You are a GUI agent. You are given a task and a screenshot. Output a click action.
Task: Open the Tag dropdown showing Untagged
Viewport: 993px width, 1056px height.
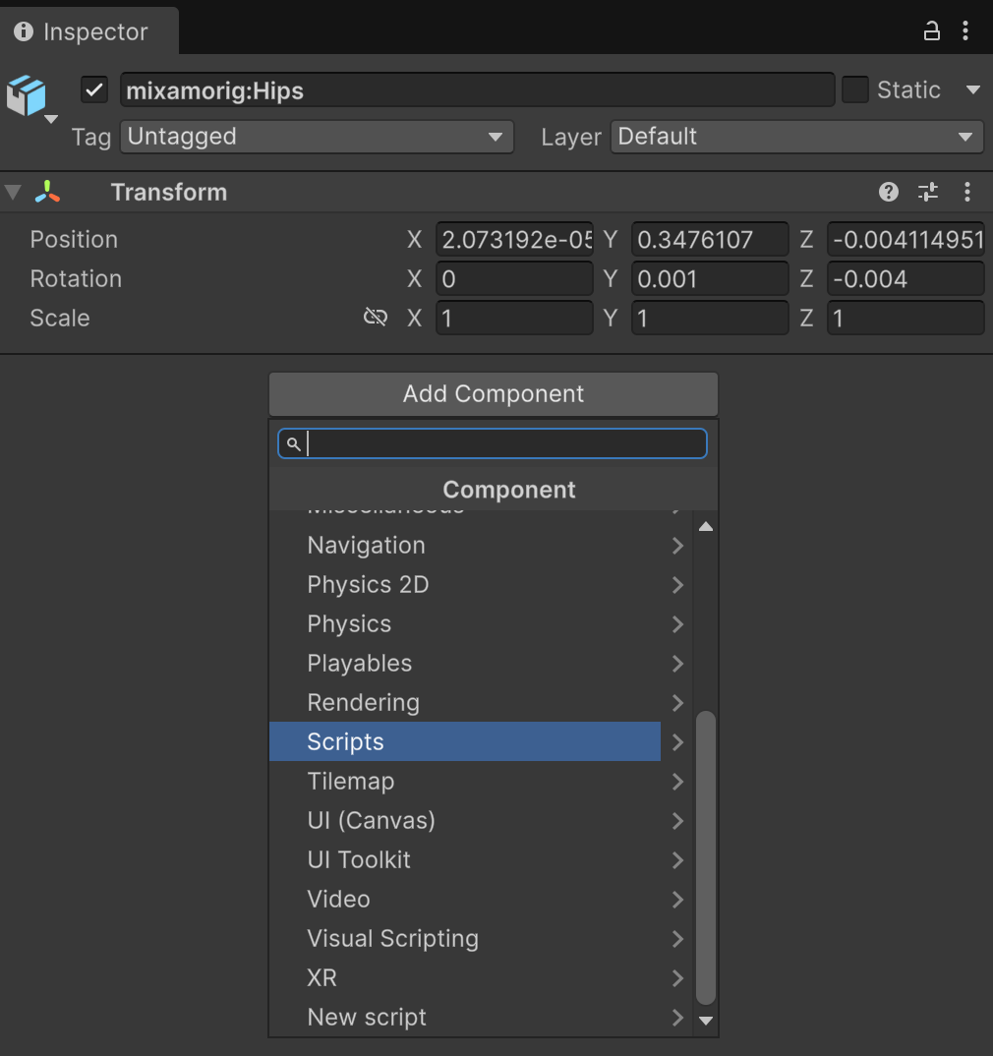pyautogui.click(x=317, y=137)
